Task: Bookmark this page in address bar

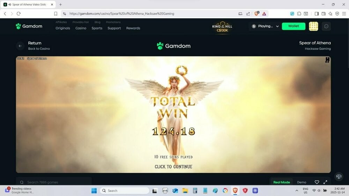Action: [55, 14]
